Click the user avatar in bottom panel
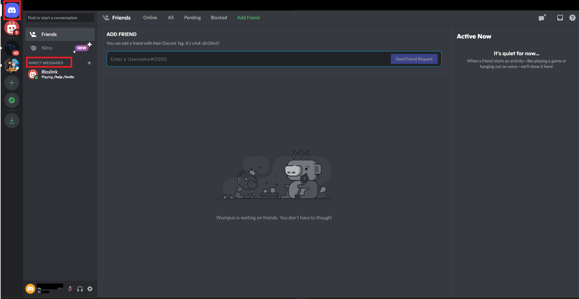This screenshot has height=299, width=579. point(30,289)
